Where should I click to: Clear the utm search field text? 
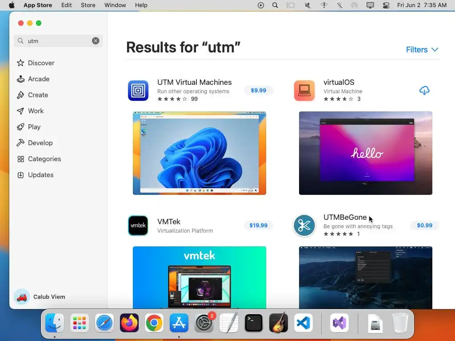coord(96,41)
